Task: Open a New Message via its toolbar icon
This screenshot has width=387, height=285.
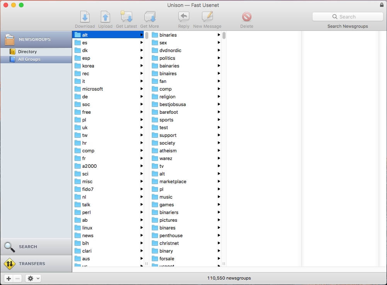Action: (x=207, y=17)
